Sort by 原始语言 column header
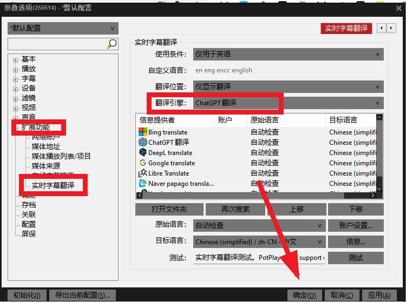 pyautogui.click(x=286, y=120)
